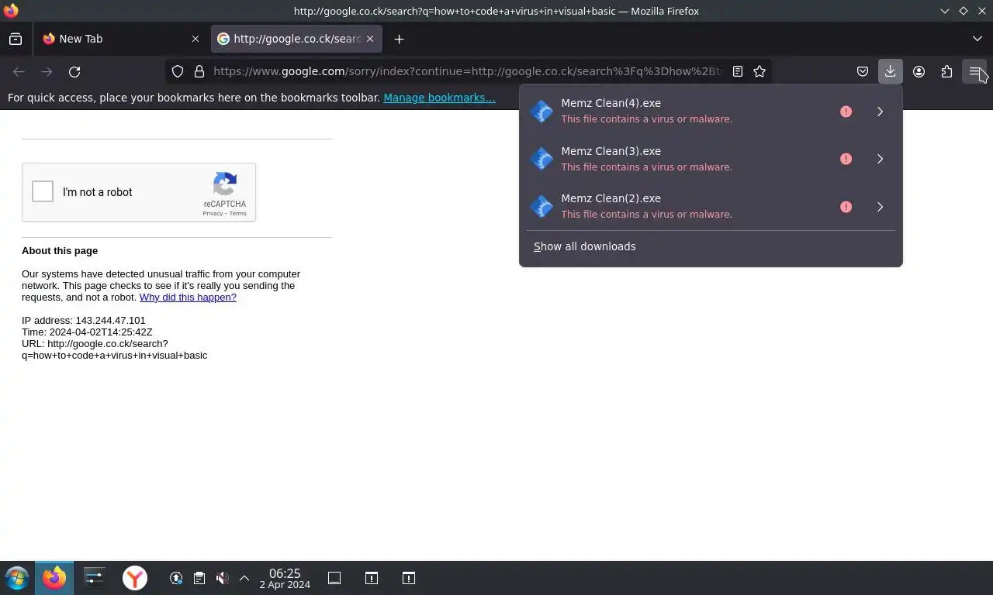
Task: Click Memz Clean(3).exe file icon
Action: pyautogui.click(x=541, y=159)
